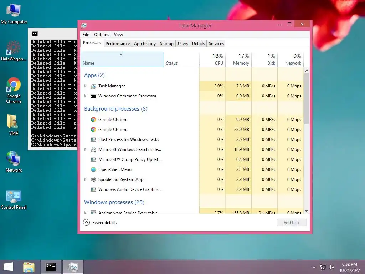
Task: Click the Host Process for Windows Tasks icon
Action: (x=93, y=139)
